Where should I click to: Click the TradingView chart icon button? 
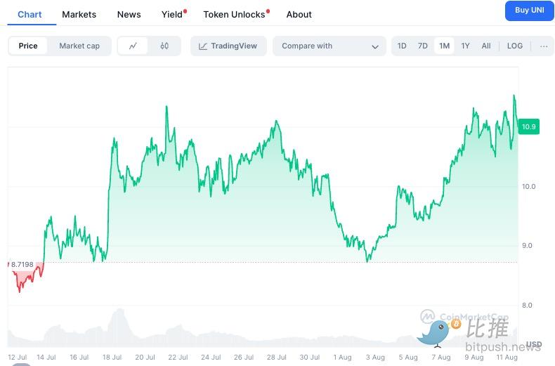coord(228,46)
